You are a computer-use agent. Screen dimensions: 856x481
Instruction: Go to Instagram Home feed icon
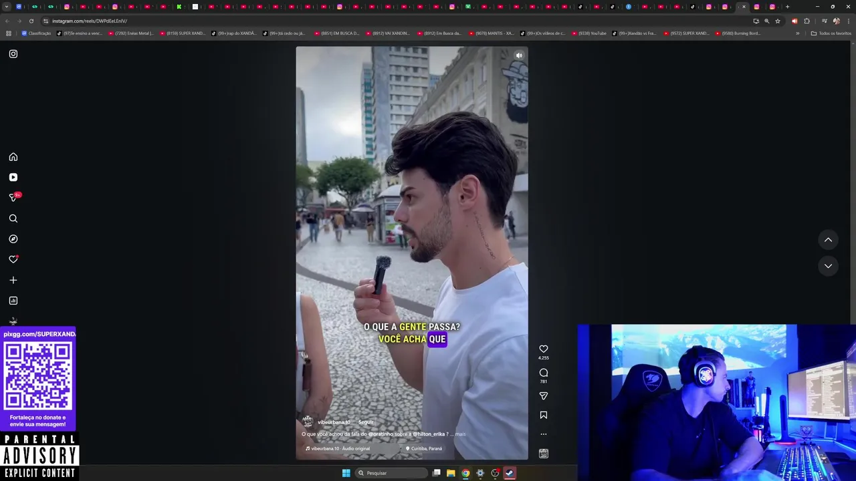coord(13,157)
